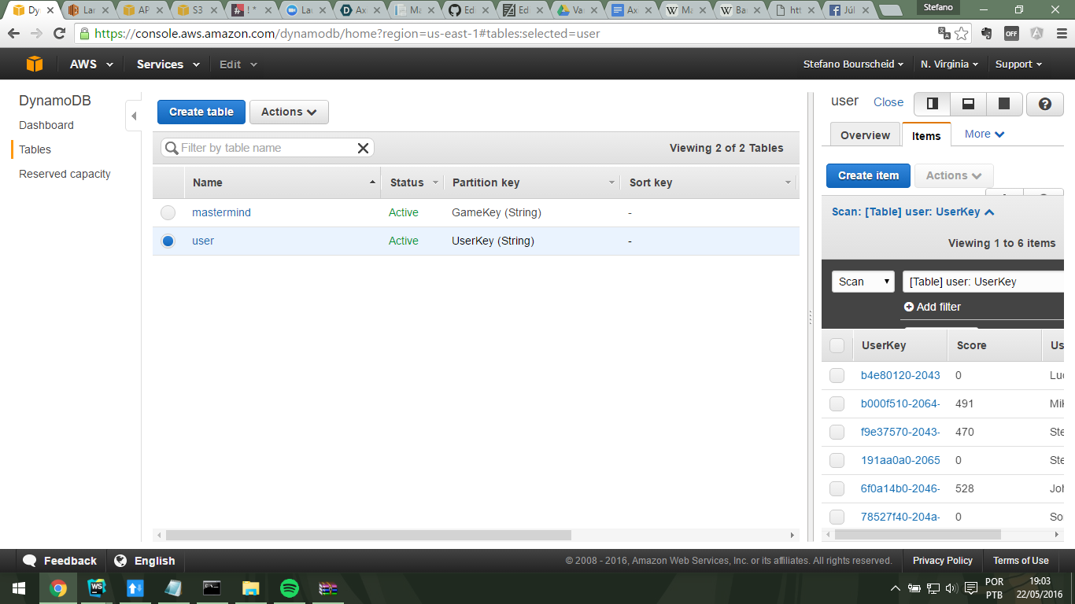The image size is (1075, 604).
Task: Clear the table name filter with X
Action: tap(363, 148)
